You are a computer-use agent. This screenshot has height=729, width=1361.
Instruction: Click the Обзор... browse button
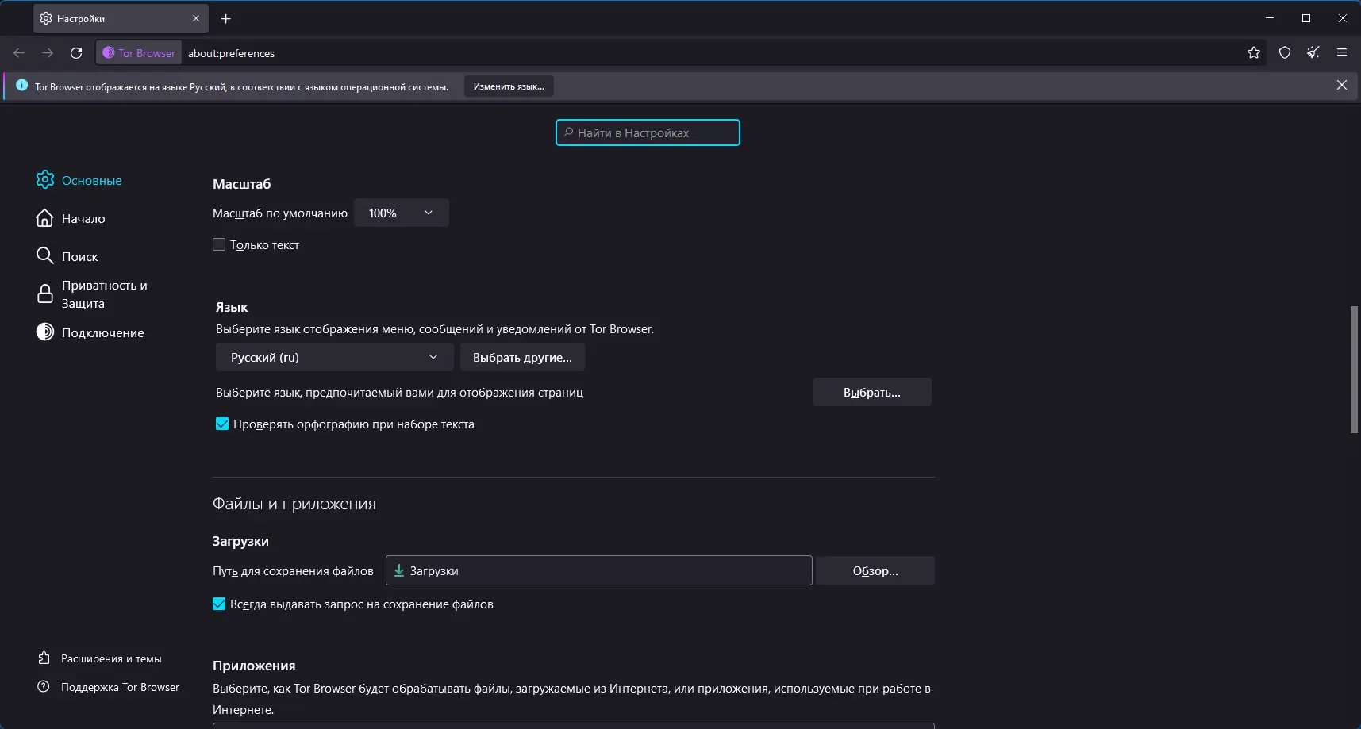point(875,571)
